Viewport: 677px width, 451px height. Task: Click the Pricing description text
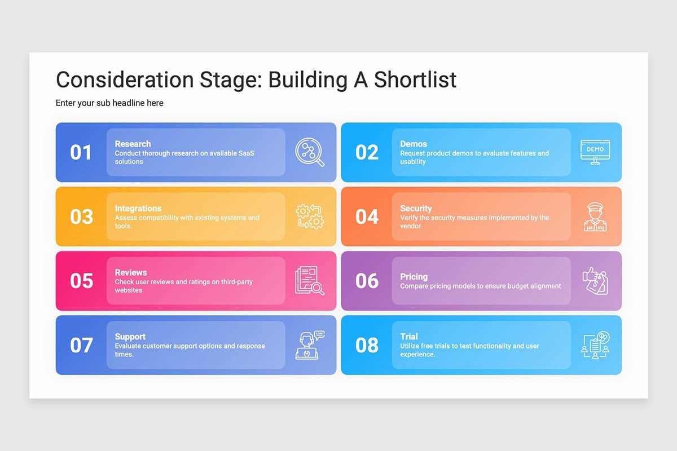click(x=481, y=286)
